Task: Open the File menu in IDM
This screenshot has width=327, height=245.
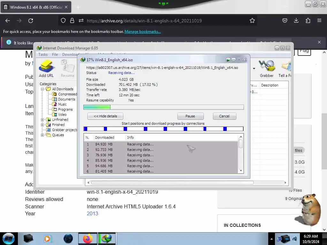Action: pos(55,54)
